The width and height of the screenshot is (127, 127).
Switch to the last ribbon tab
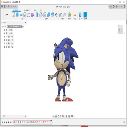[41, 10]
